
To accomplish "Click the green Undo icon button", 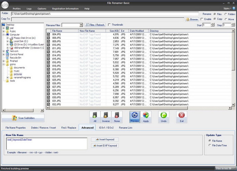I will pos(164,117).
